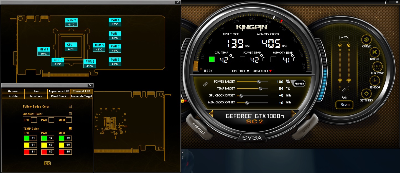400x173 pixels.
Task: Click the left profile dots arrow beside GEFORCE
Action: (212, 114)
